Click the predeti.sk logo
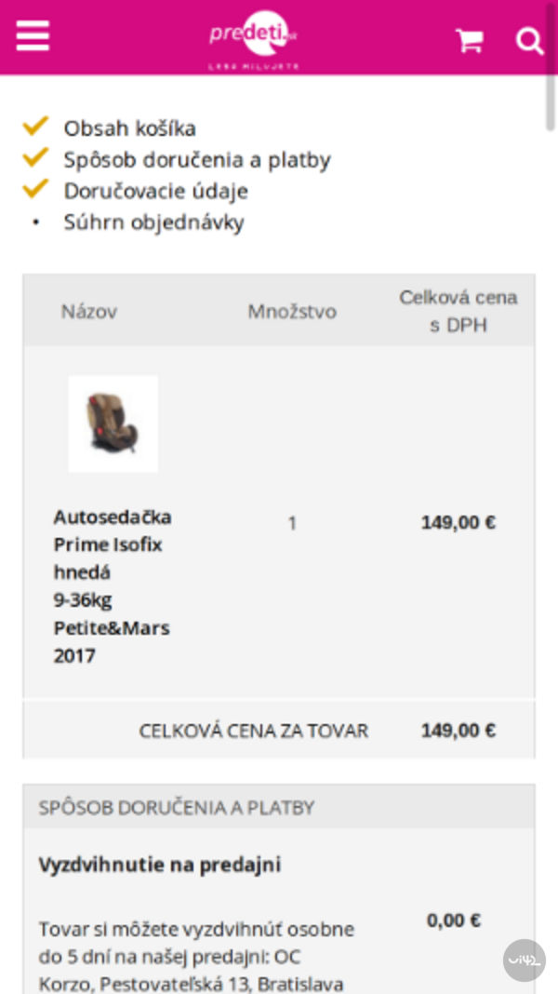Screen dimensions: 558x994 (254, 37)
